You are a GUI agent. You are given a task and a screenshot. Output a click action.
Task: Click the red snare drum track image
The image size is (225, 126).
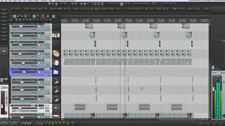[x=56, y=117]
